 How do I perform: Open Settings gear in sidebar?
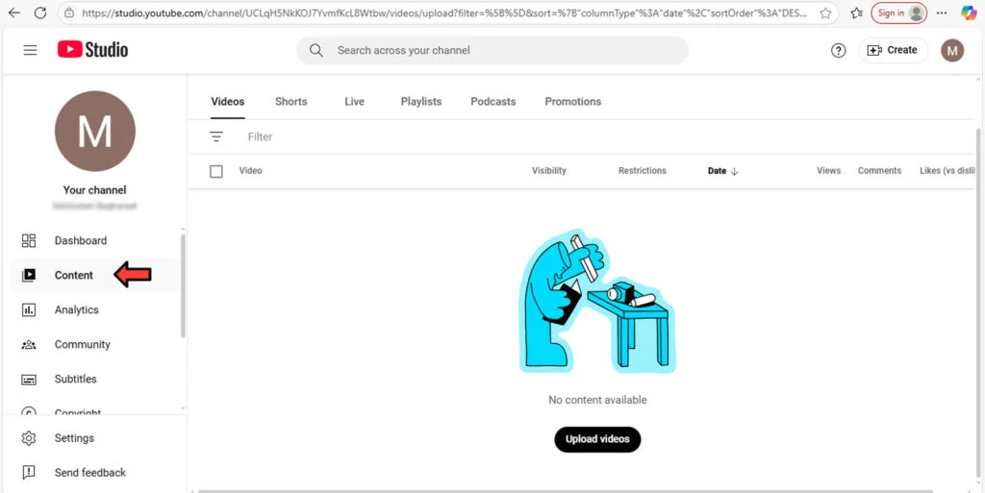pos(29,438)
